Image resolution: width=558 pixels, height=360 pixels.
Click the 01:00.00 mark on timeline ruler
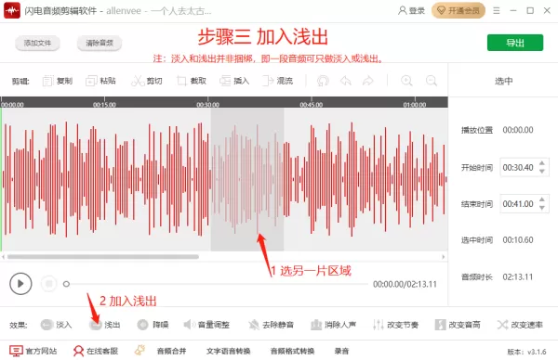point(415,104)
